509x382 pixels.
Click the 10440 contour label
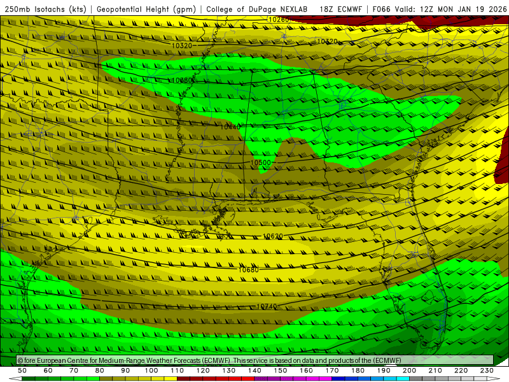tap(230, 127)
